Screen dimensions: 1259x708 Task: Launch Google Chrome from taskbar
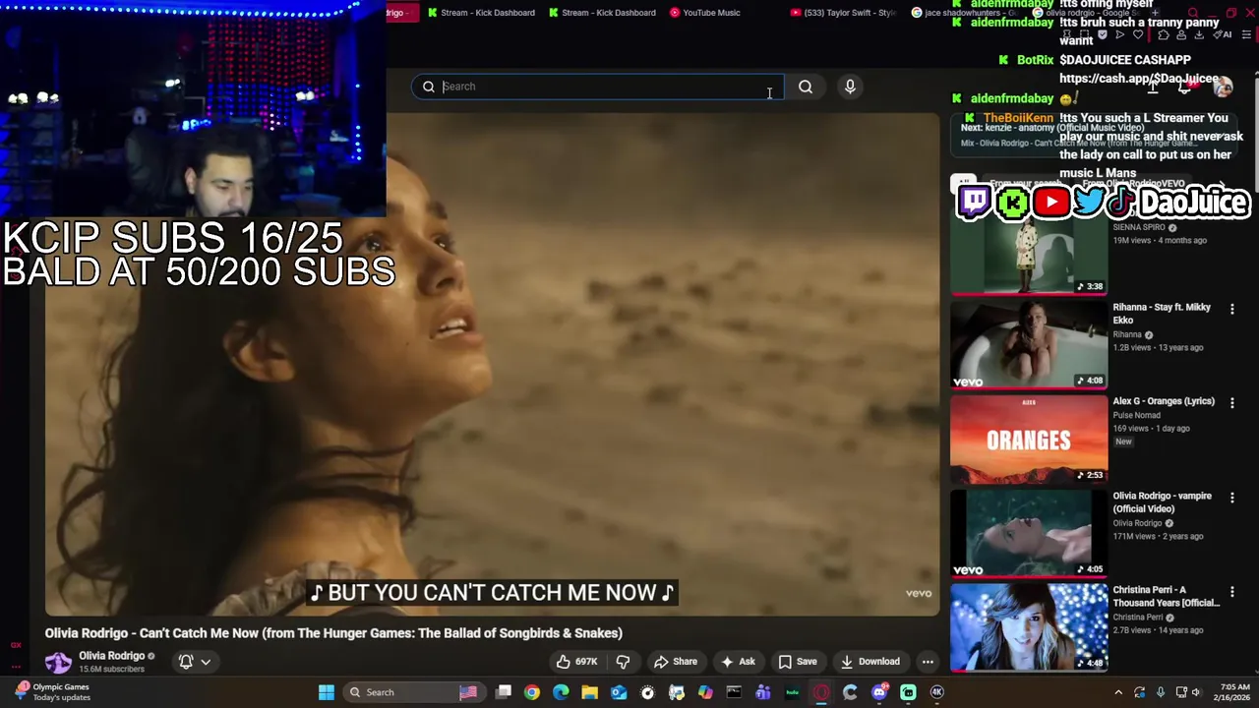pyautogui.click(x=532, y=692)
